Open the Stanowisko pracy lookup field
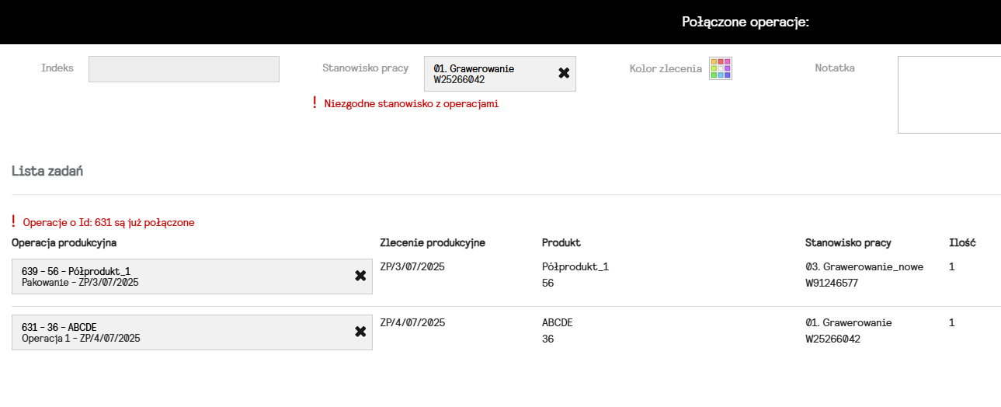Viewport: 1001px width, 407px height. [489, 74]
